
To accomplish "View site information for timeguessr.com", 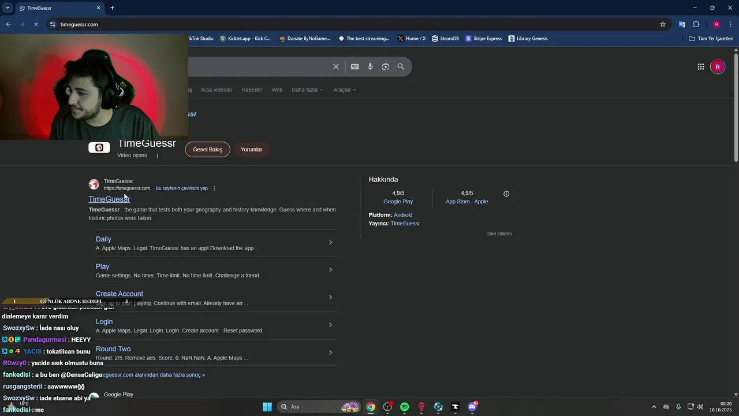I will pos(53,24).
